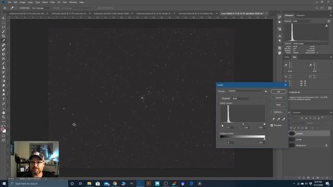Click Cancel in the Levels dialog
The height and width of the screenshot is (187, 333).
coord(278,98)
